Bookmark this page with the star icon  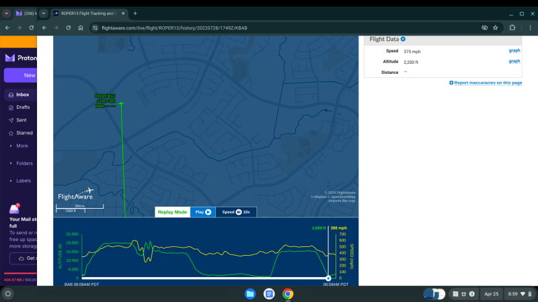coord(496,28)
